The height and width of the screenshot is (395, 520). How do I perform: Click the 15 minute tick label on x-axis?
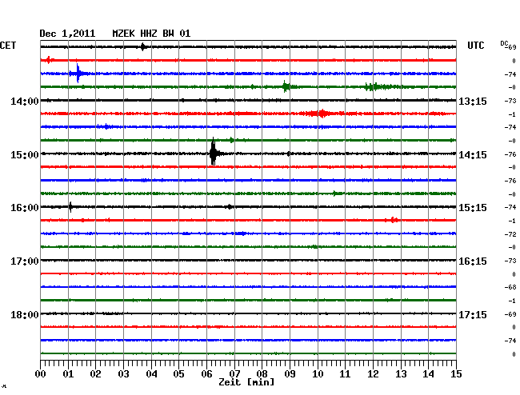click(455, 373)
